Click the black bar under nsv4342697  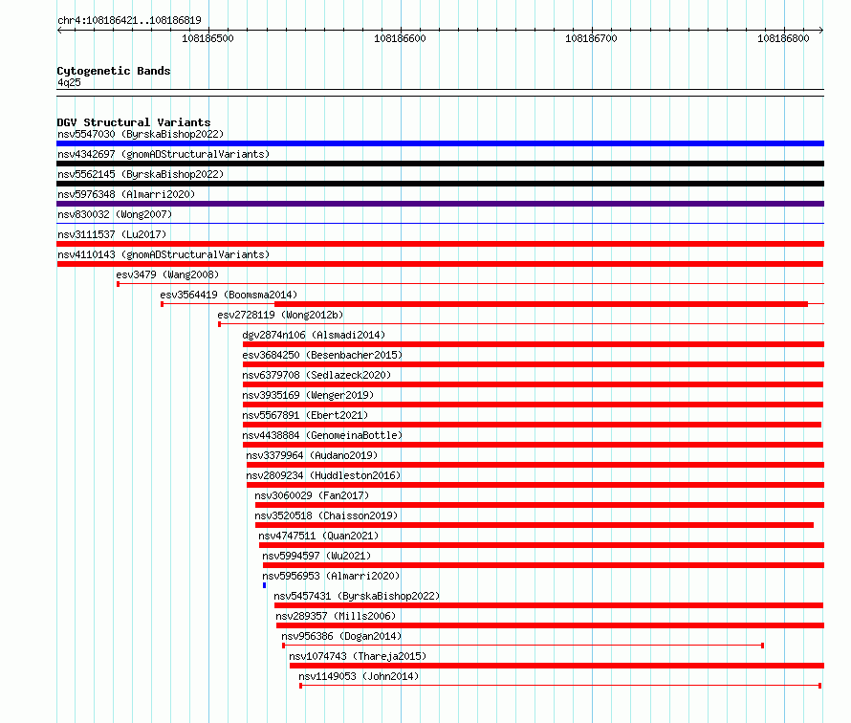[440, 164]
